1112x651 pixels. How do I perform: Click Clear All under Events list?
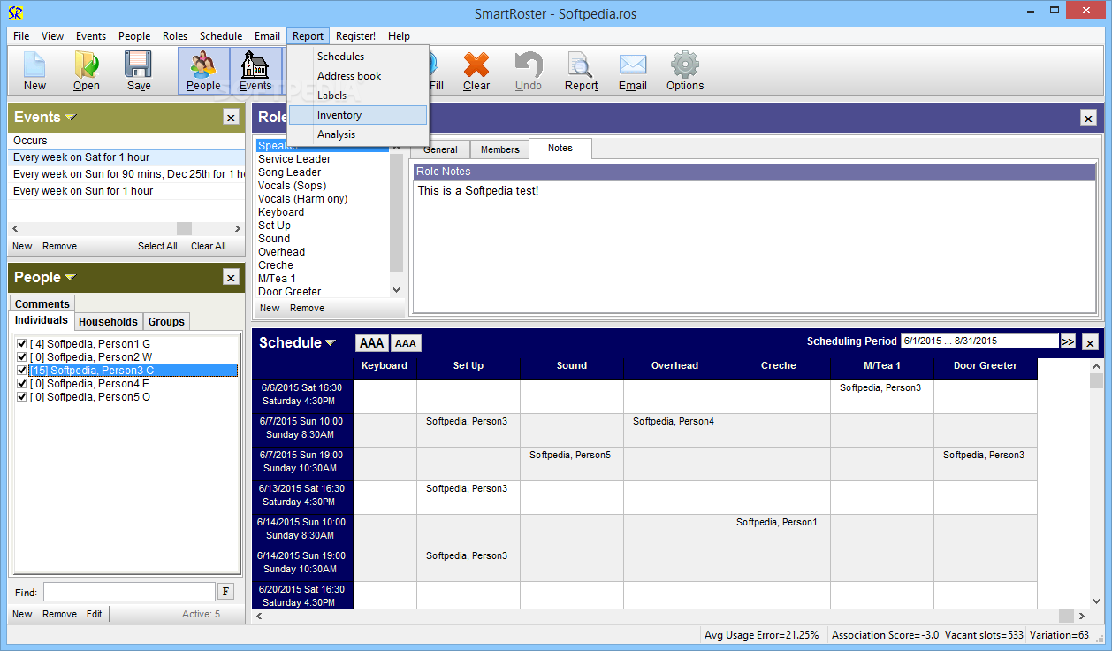click(209, 246)
